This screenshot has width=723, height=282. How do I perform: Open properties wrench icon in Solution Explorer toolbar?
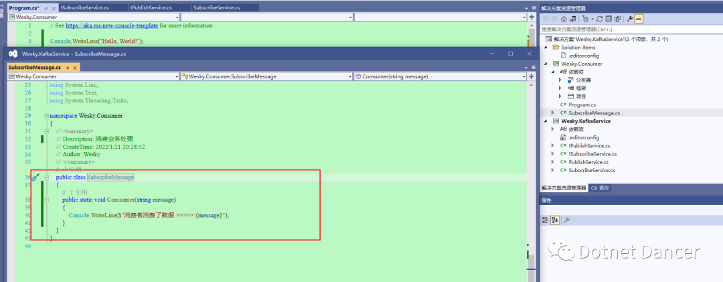[x=629, y=19]
